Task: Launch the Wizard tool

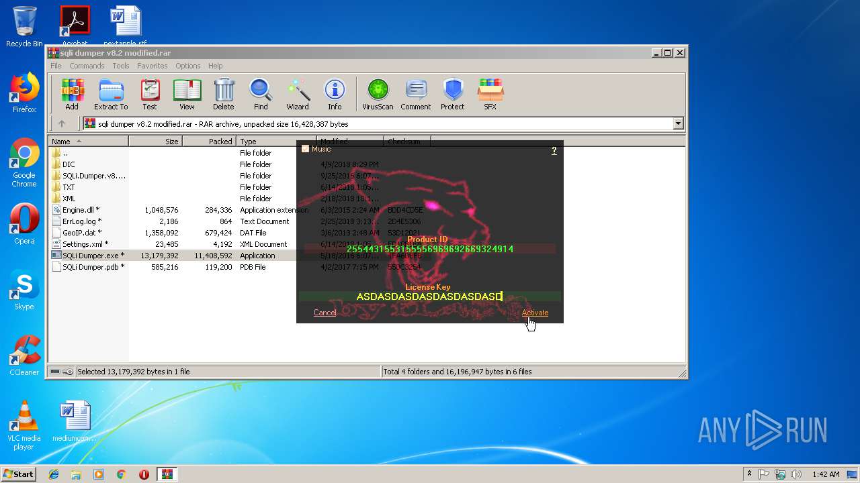Action: (x=298, y=95)
